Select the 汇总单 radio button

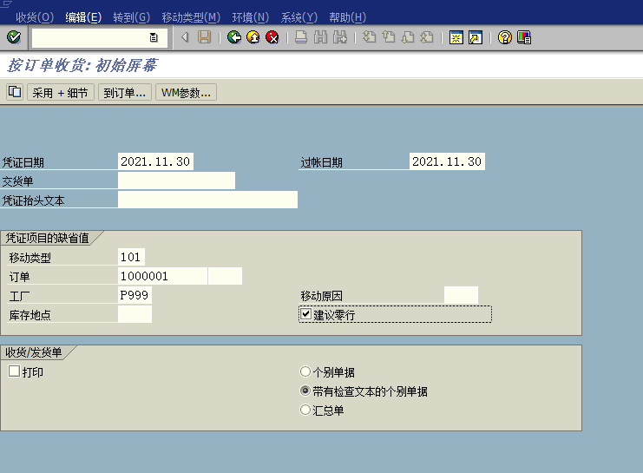[305, 410]
